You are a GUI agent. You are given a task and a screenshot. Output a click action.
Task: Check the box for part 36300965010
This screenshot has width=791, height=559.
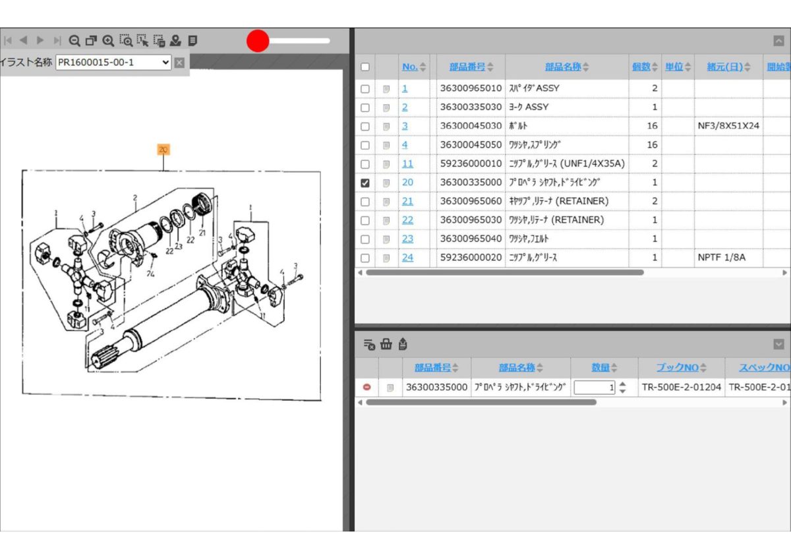pyautogui.click(x=365, y=88)
